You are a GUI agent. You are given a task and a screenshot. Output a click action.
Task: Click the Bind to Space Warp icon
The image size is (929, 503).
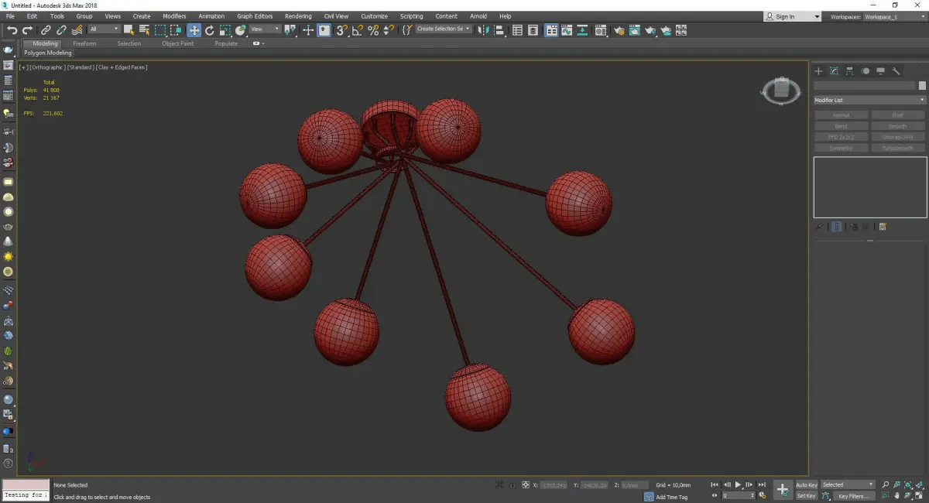(77, 30)
